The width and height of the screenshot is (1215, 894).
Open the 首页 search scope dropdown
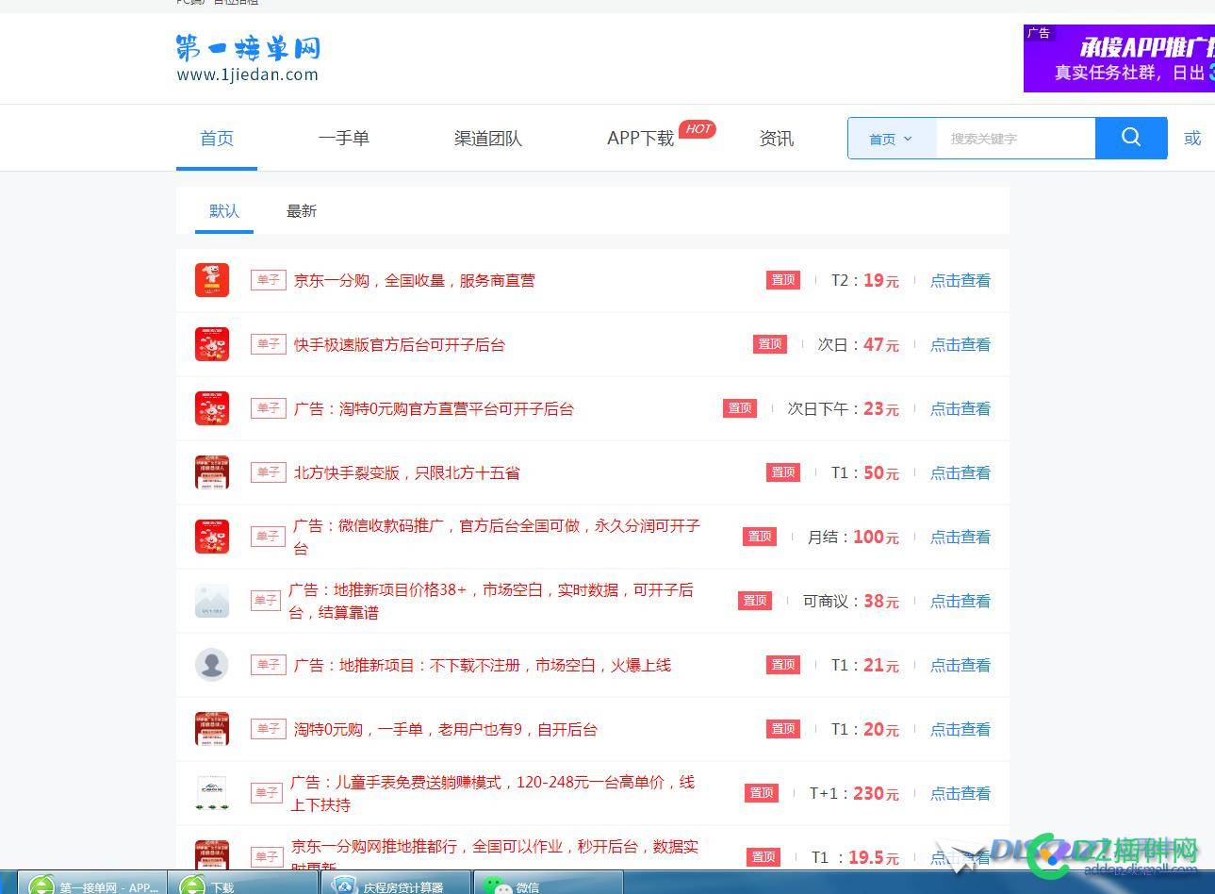click(891, 139)
